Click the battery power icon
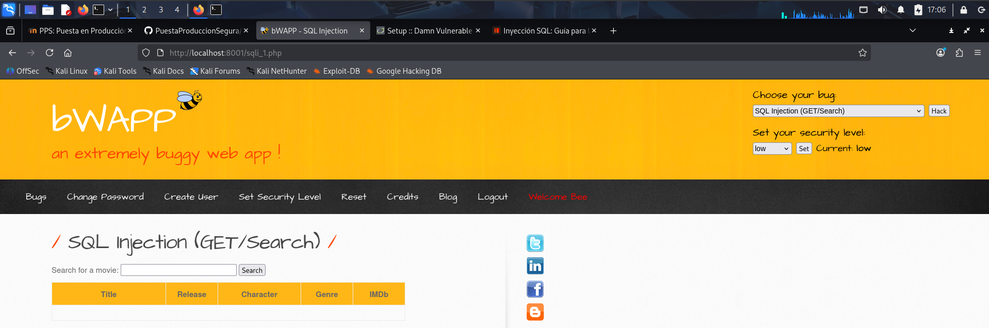This screenshot has height=328, width=989. pos(918,9)
